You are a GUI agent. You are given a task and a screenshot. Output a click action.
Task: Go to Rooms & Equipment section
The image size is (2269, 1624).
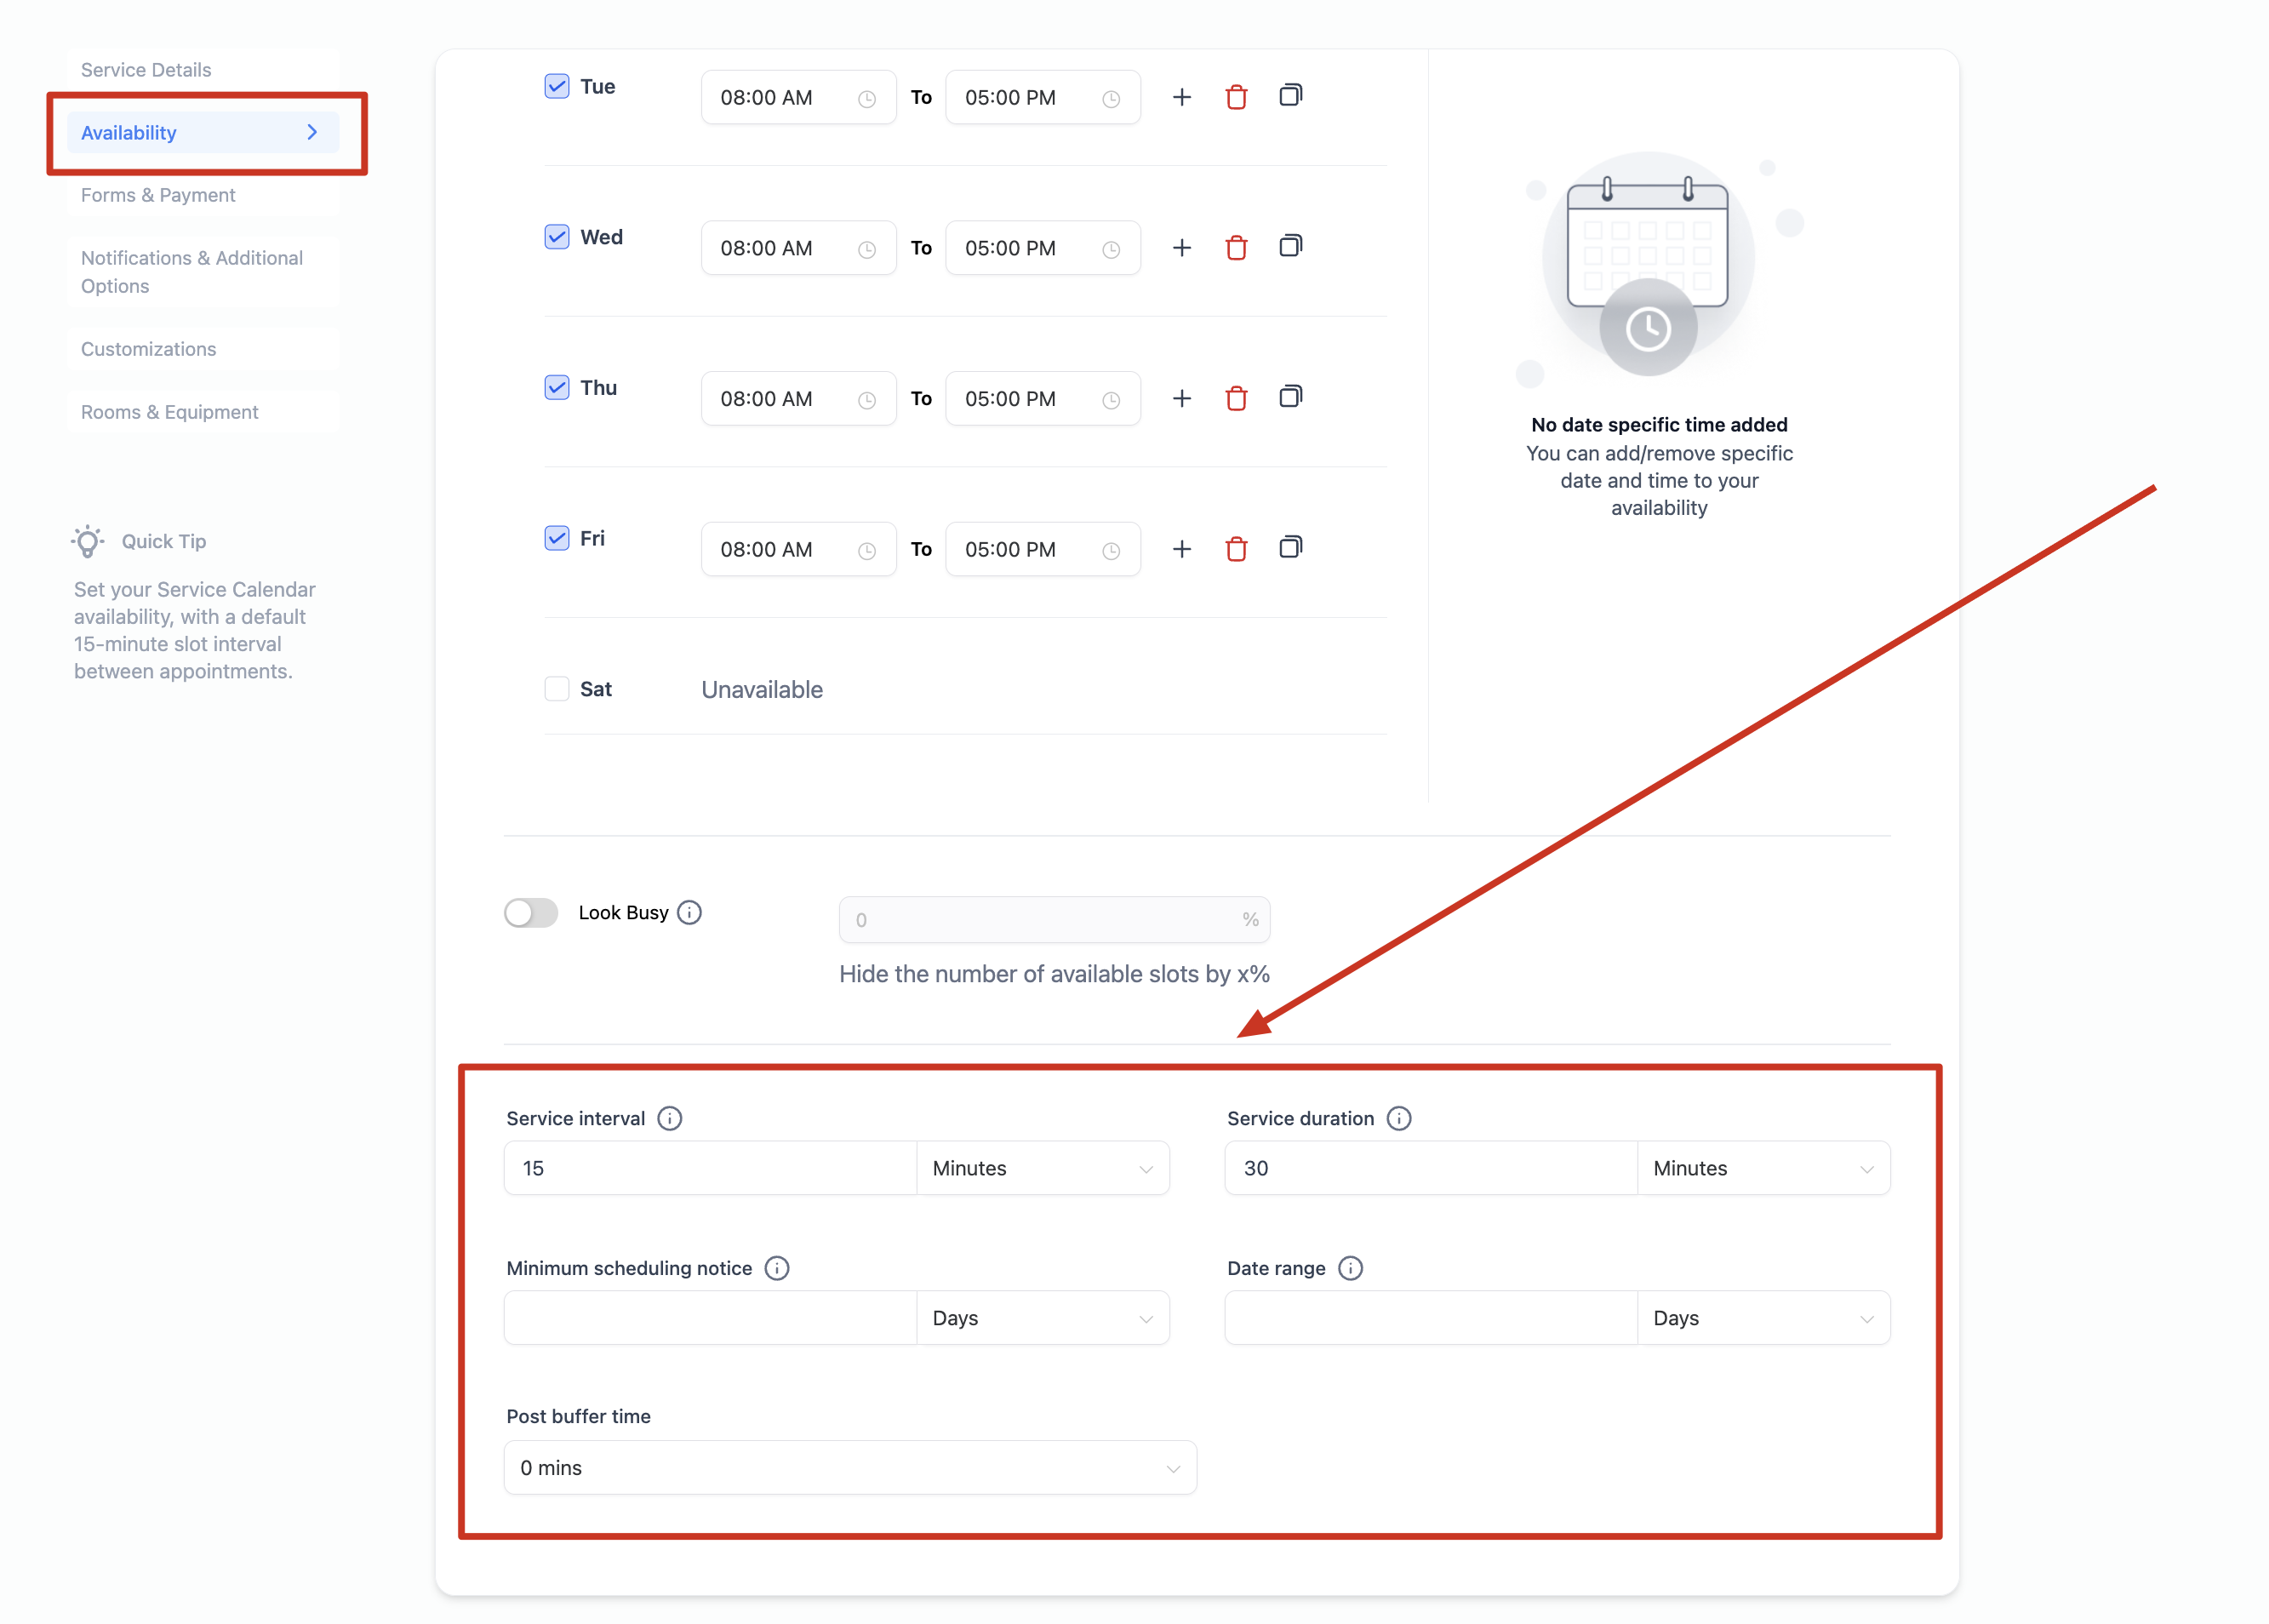169,412
